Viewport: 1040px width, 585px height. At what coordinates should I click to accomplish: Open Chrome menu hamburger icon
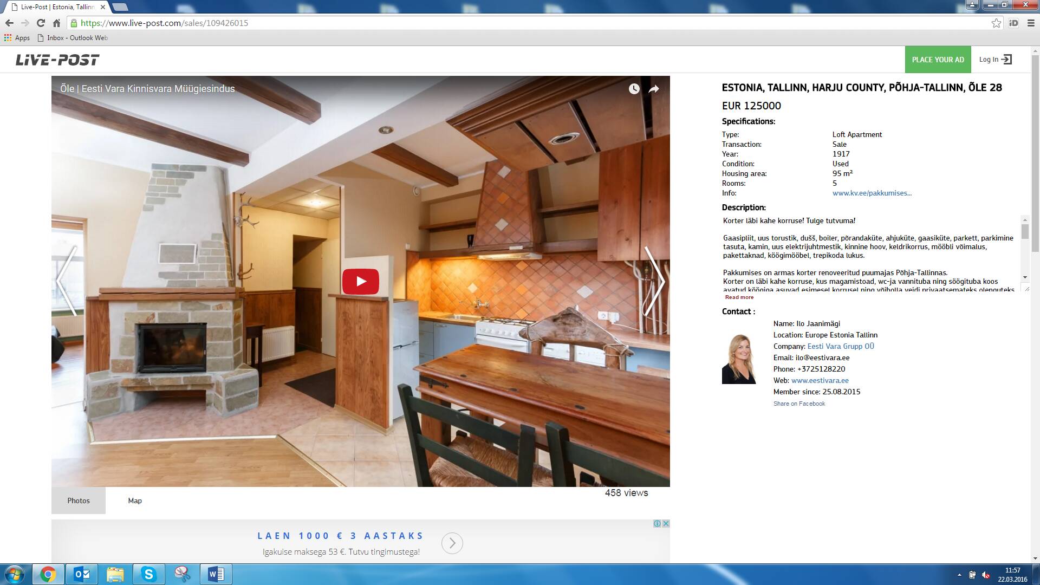pyautogui.click(x=1031, y=23)
